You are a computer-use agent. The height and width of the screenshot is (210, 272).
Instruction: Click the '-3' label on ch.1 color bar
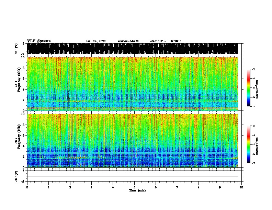click(253, 69)
